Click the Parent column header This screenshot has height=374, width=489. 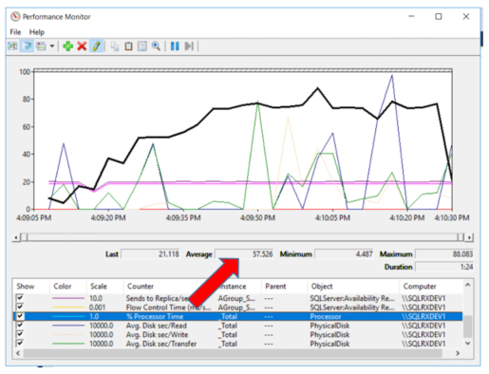click(x=284, y=287)
